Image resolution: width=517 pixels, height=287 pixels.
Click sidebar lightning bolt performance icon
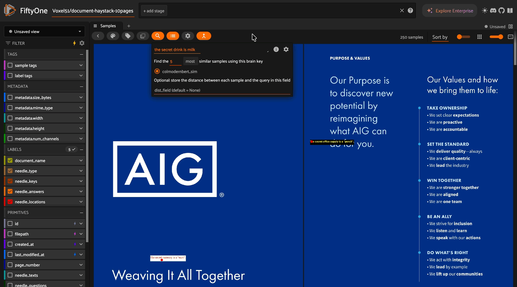pos(74,43)
